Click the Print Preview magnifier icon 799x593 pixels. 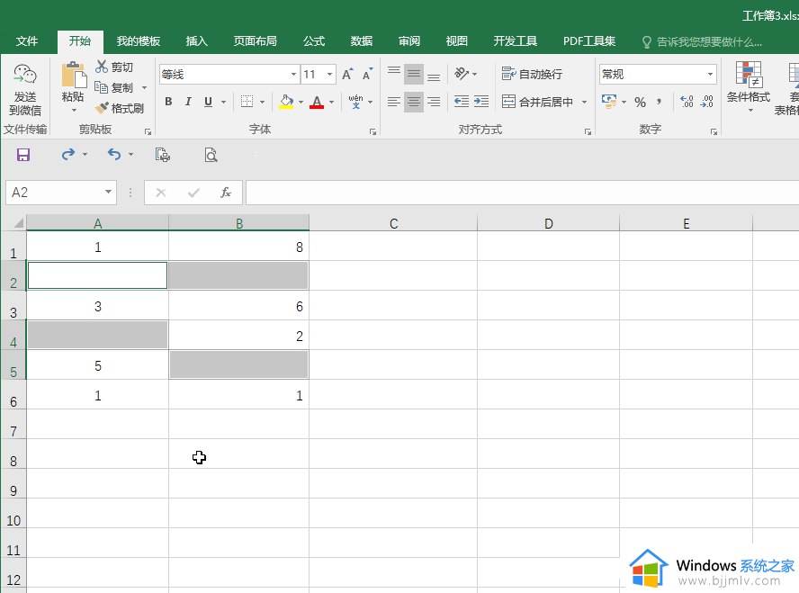coord(211,155)
